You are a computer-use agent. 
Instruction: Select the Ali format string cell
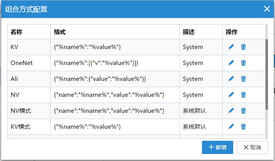click(x=100, y=79)
